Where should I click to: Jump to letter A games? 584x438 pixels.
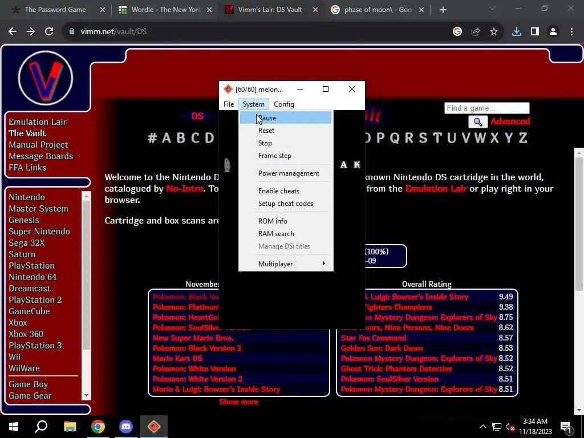tap(167, 138)
